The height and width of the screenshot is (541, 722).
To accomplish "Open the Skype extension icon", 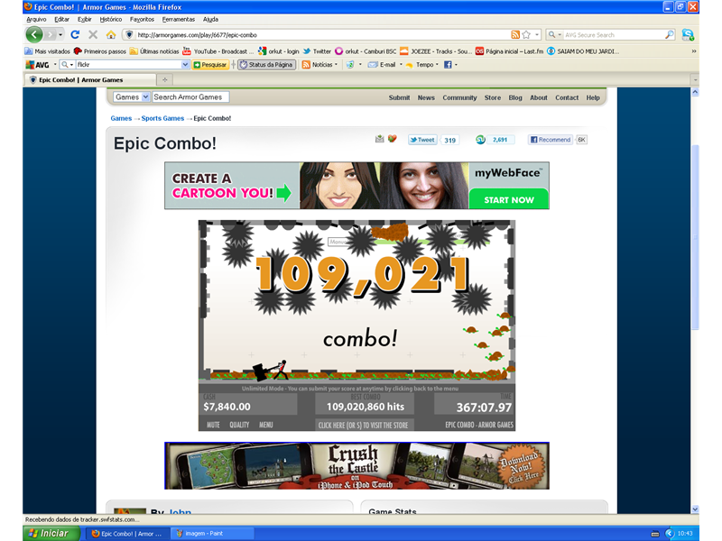I will click(x=688, y=34).
